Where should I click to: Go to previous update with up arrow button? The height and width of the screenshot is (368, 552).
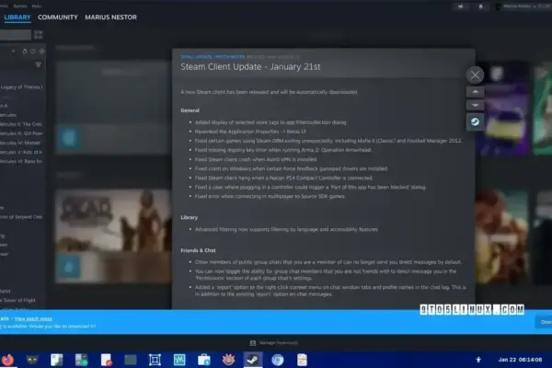pyautogui.click(x=475, y=92)
